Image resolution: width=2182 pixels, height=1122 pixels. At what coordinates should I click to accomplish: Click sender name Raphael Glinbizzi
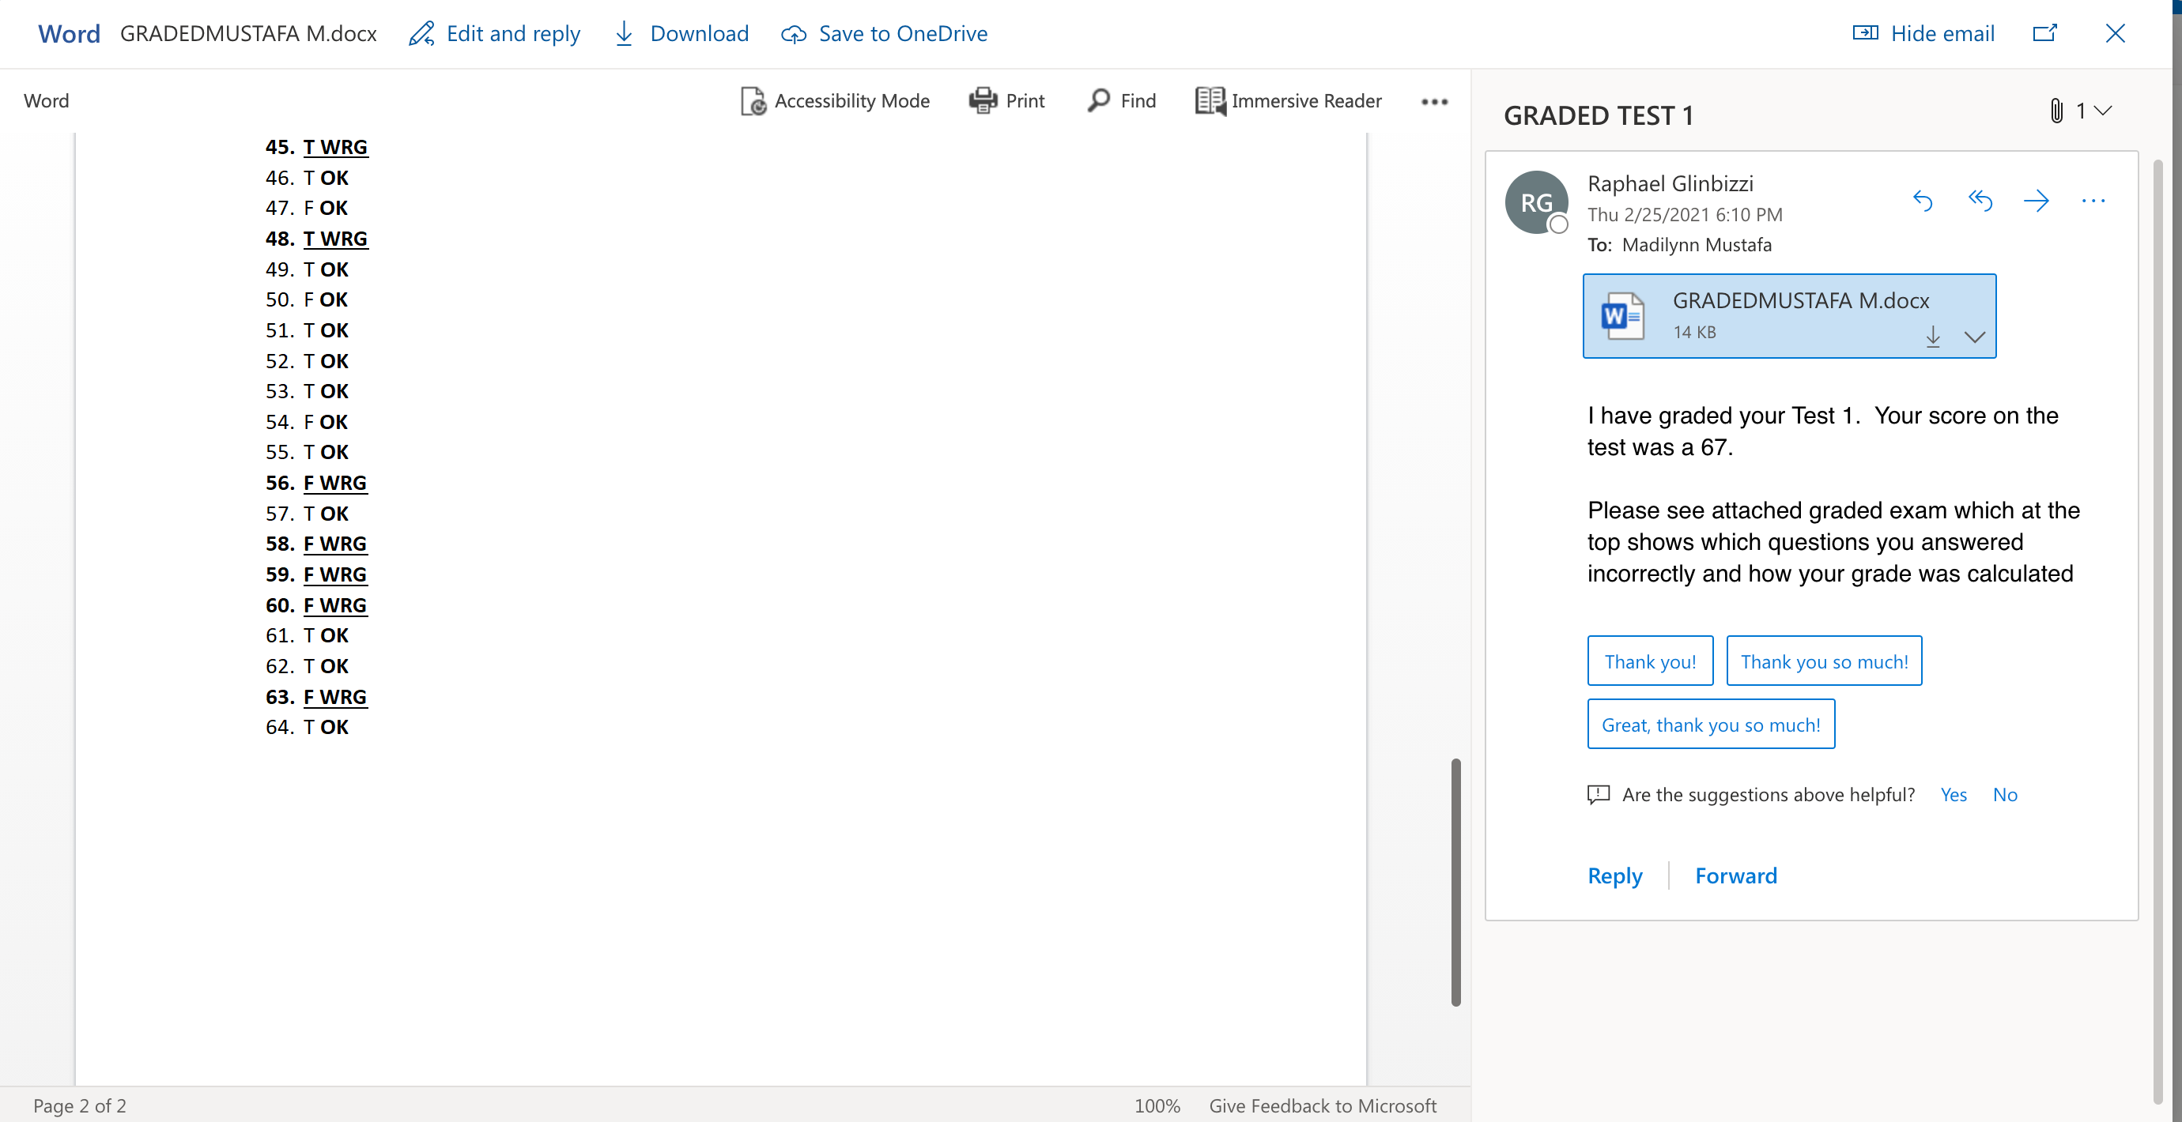pos(1670,183)
